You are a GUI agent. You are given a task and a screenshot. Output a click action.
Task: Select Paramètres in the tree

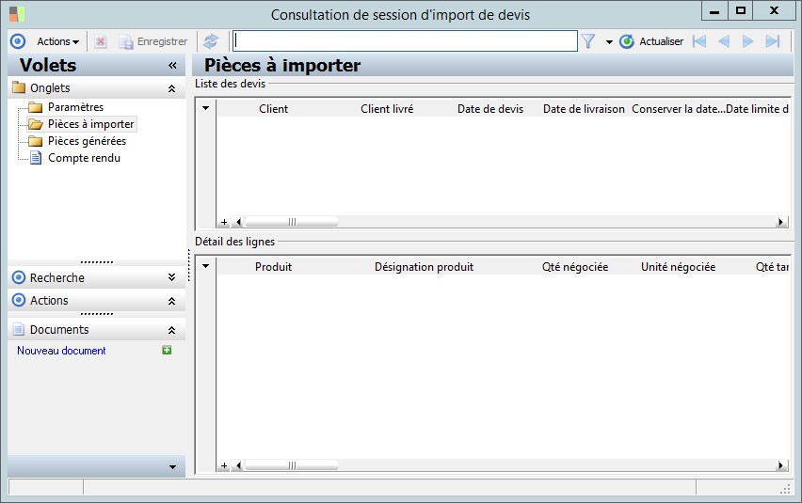[75, 107]
